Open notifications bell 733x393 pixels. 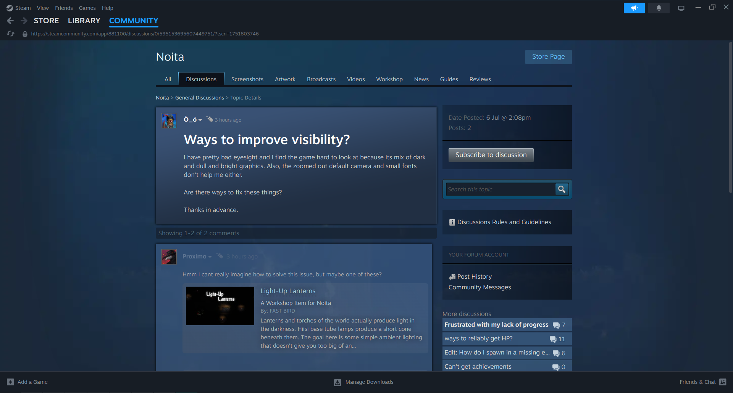click(x=659, y=8)
